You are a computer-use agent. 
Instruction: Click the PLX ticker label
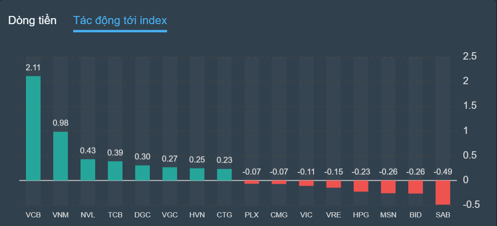tap(252, 215)
